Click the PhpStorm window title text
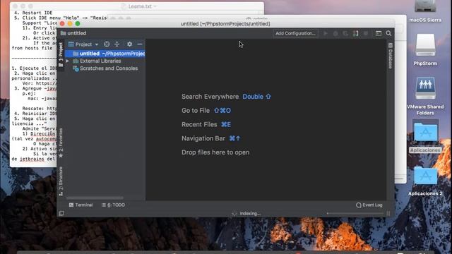The width and height of the screenshot is (452, 254). tap(225, 23)
